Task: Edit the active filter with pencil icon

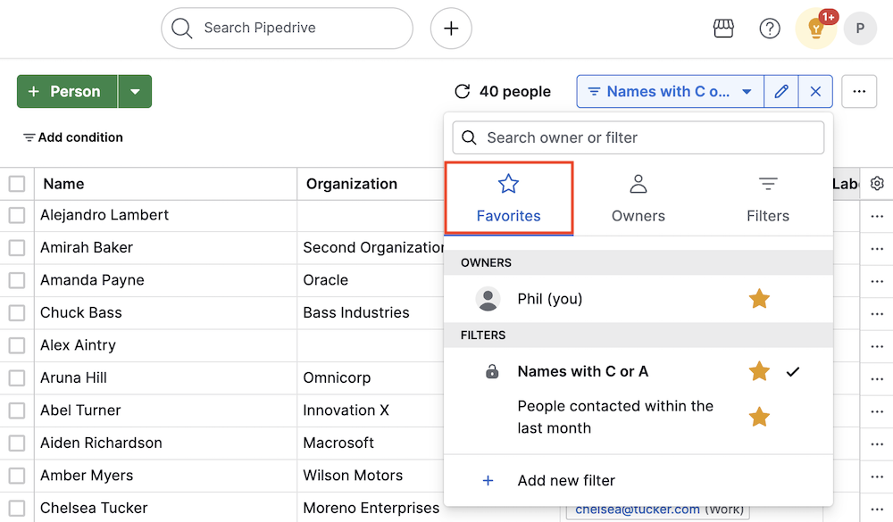Action: [x=781, y=90]
